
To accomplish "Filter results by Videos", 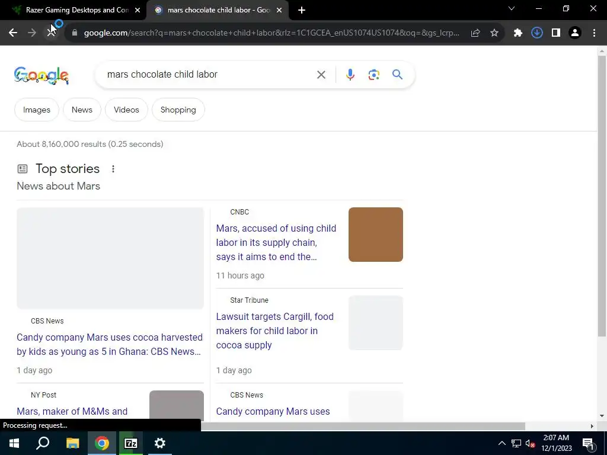I will pos(127,110).
